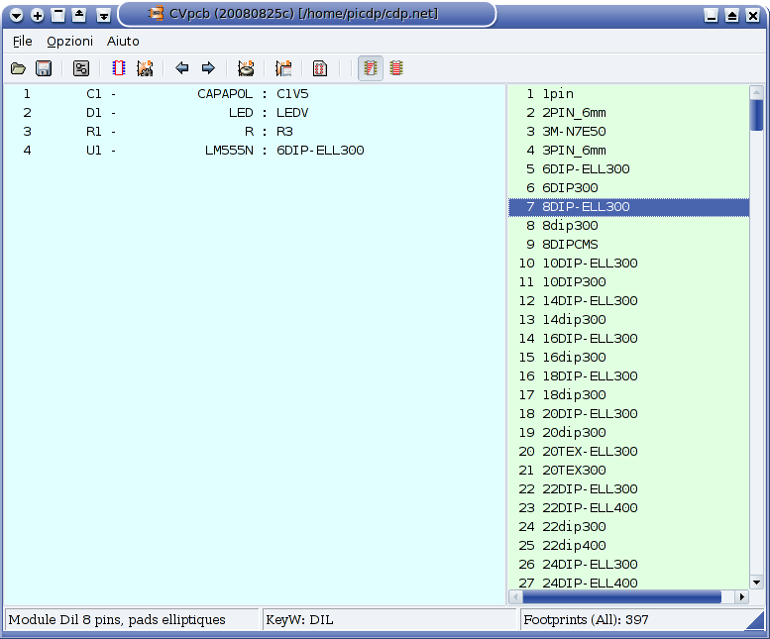The image size is (770, 639).
Task: Select footprint 8dip300
Action: 628,225
